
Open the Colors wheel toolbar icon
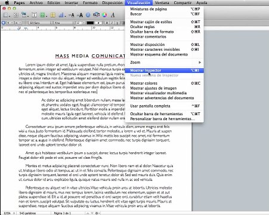[x=104, y=15]
